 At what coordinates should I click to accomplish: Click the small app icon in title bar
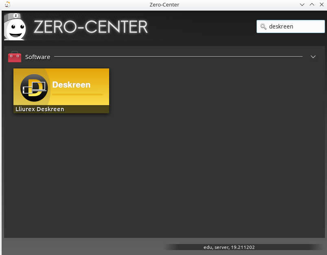tap(7, 4)
